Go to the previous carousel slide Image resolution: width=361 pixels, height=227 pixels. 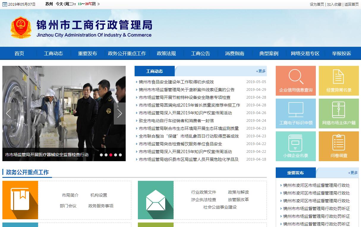[x=8, y=113]
